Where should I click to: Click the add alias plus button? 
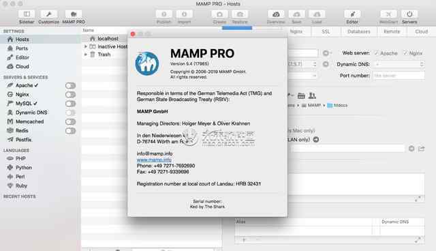click(244, 239)
